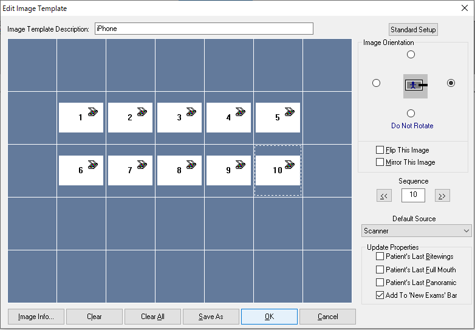Image resolution: width=475 pixels, height=330 pixels.
Task: Click scanner icon in image slot 8
Action: (191, 165)
